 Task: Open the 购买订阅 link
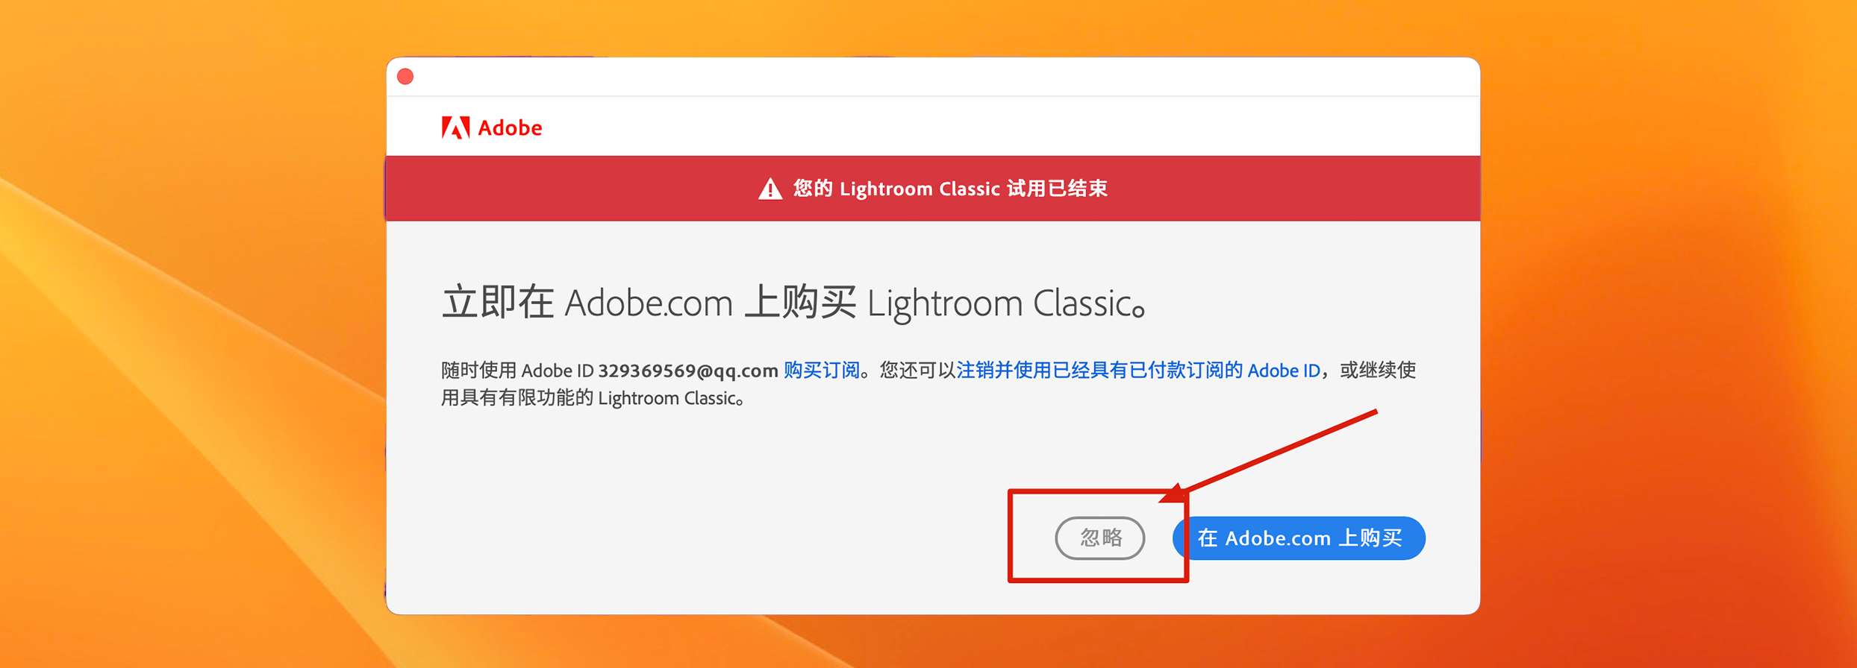tap(822, 371)
